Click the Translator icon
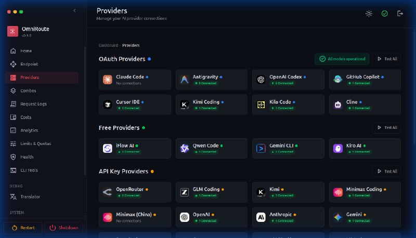Viewport: 416px width, 238px height. tap(13, 196)
